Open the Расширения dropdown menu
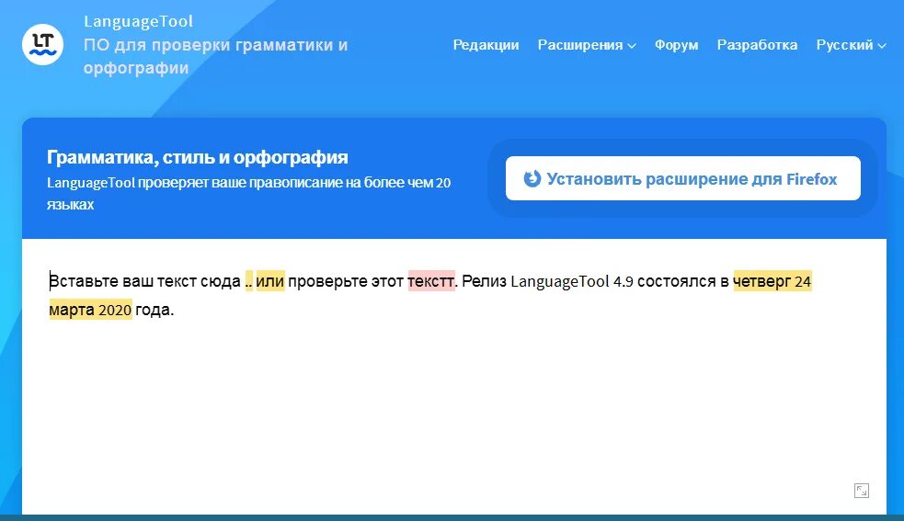The width and height of the screenshot is (904, 521). pyautogui.click(x=587, y=45)
